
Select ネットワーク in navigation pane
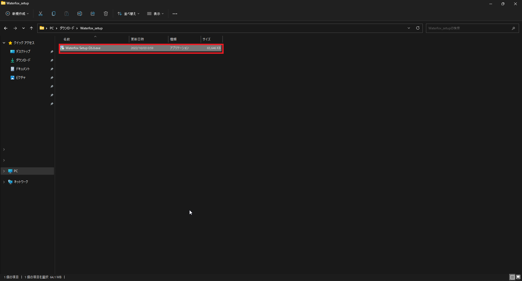click(x=21, y=182)
